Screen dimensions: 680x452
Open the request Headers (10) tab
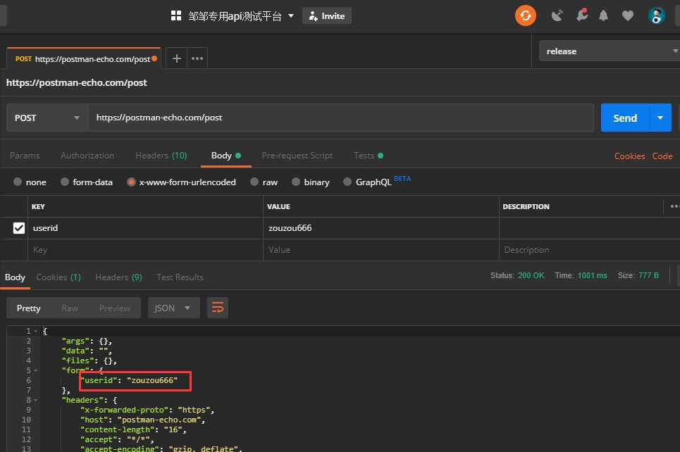[161, 156]
